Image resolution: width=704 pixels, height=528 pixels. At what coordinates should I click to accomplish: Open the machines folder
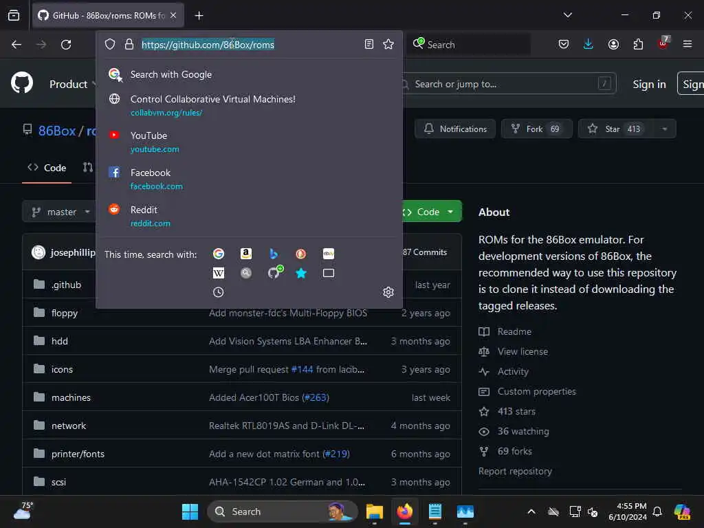point(71,398)
